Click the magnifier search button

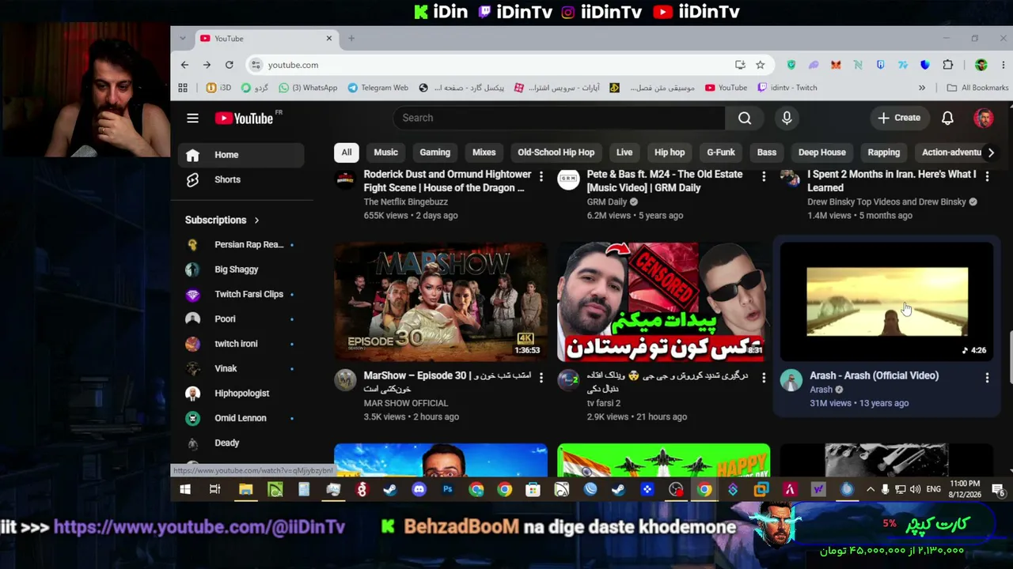[745, 118]
